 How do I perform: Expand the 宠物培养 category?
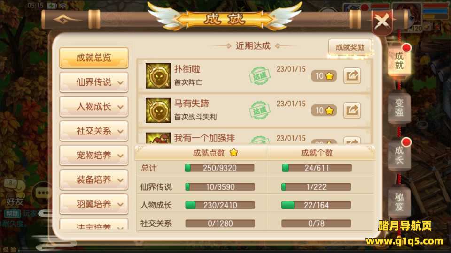94,156
